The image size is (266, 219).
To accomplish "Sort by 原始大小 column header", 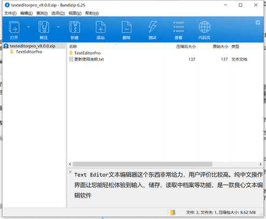I will [x=220, y=46].
